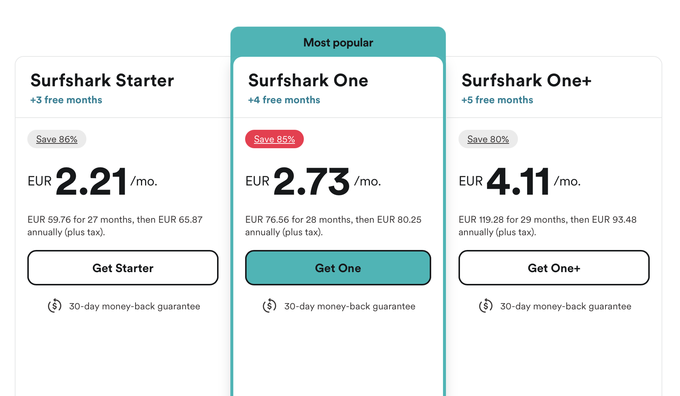
Task: Choose the teal Get One button
Action: point(338,268)
